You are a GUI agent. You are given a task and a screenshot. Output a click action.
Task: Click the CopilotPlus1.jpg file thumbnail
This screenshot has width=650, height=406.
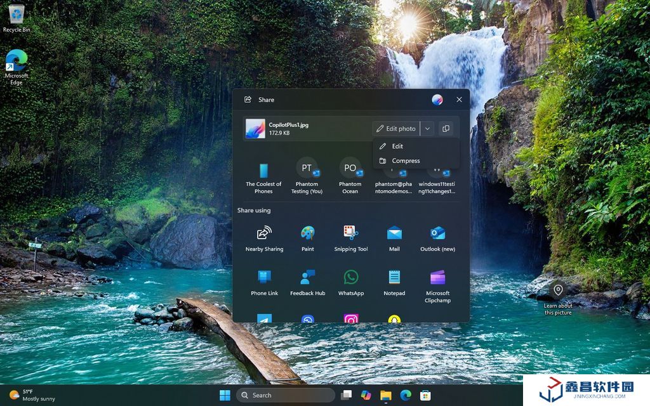(255, 129)
